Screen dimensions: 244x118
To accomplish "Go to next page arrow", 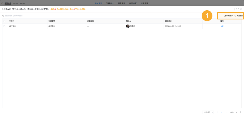I will [x=226, y=112].
